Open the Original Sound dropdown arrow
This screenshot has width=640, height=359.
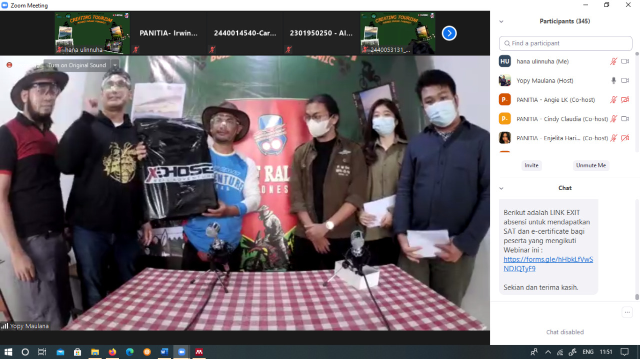114,65
